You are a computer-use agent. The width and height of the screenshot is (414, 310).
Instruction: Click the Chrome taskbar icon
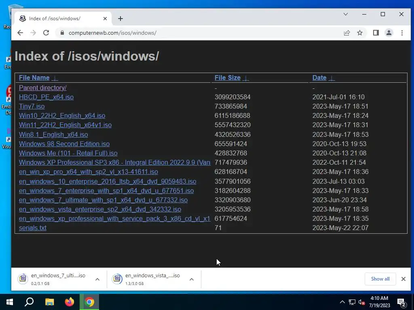tap(89, 302)
